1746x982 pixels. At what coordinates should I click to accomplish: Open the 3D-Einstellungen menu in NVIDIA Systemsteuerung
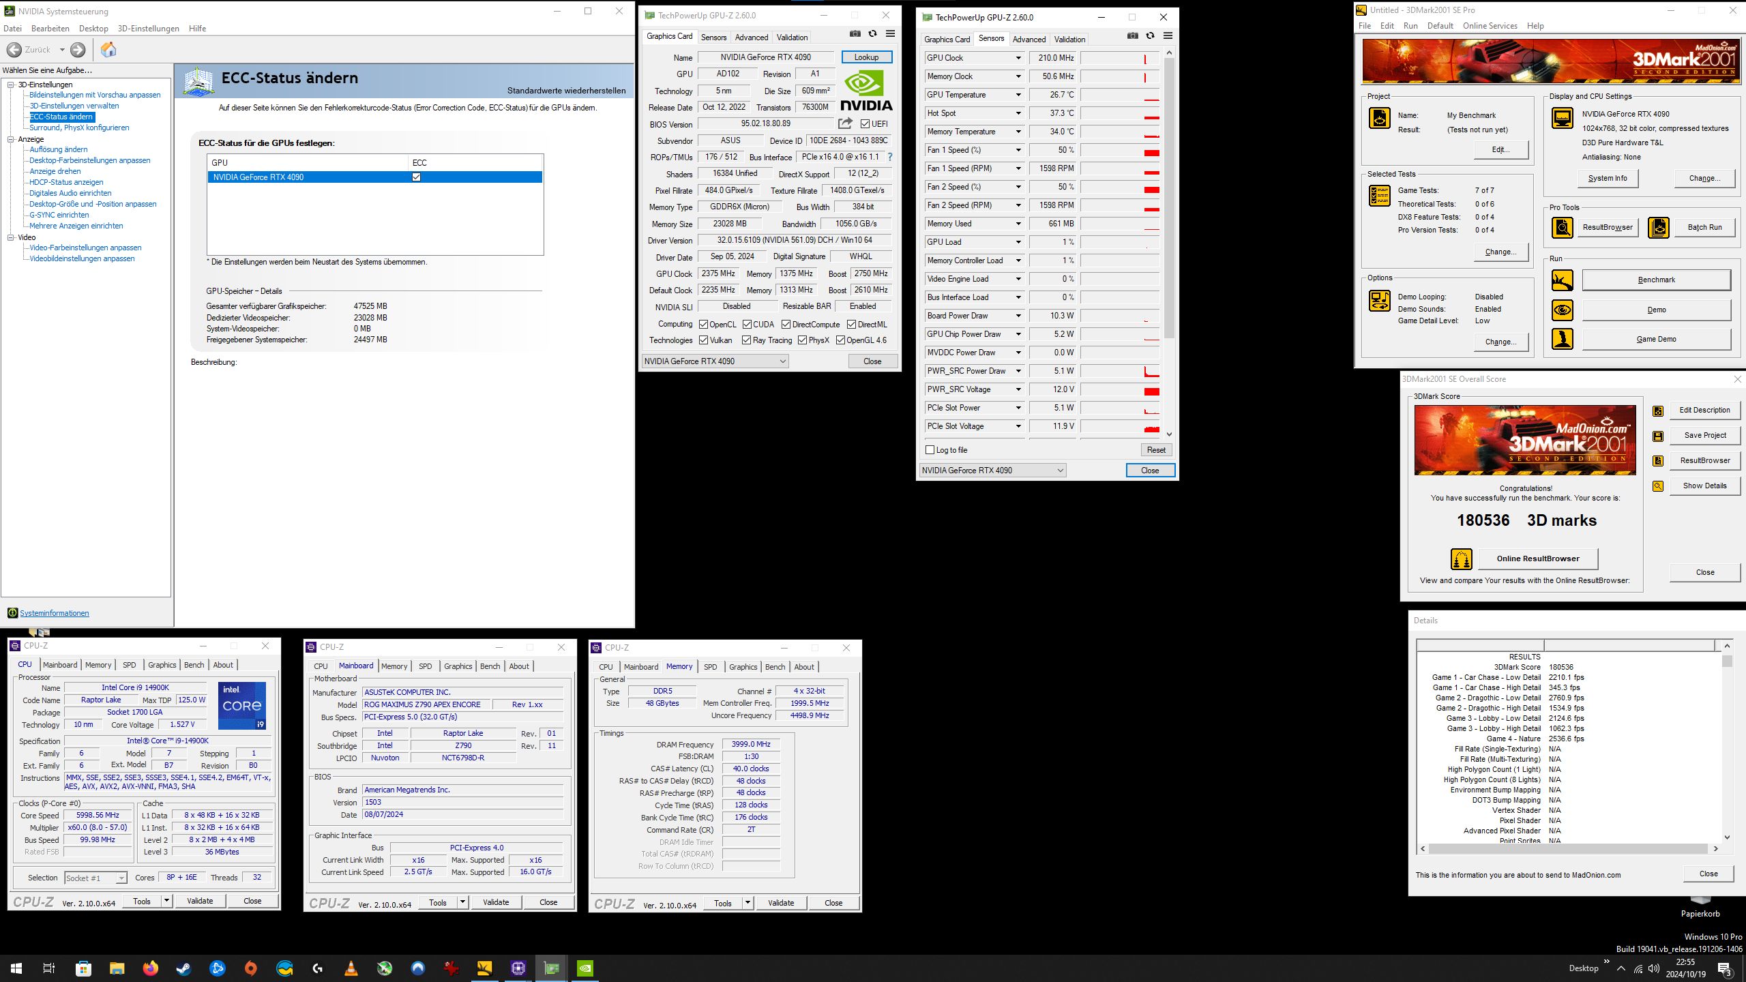pyautogui.click(x=148, y=29)
